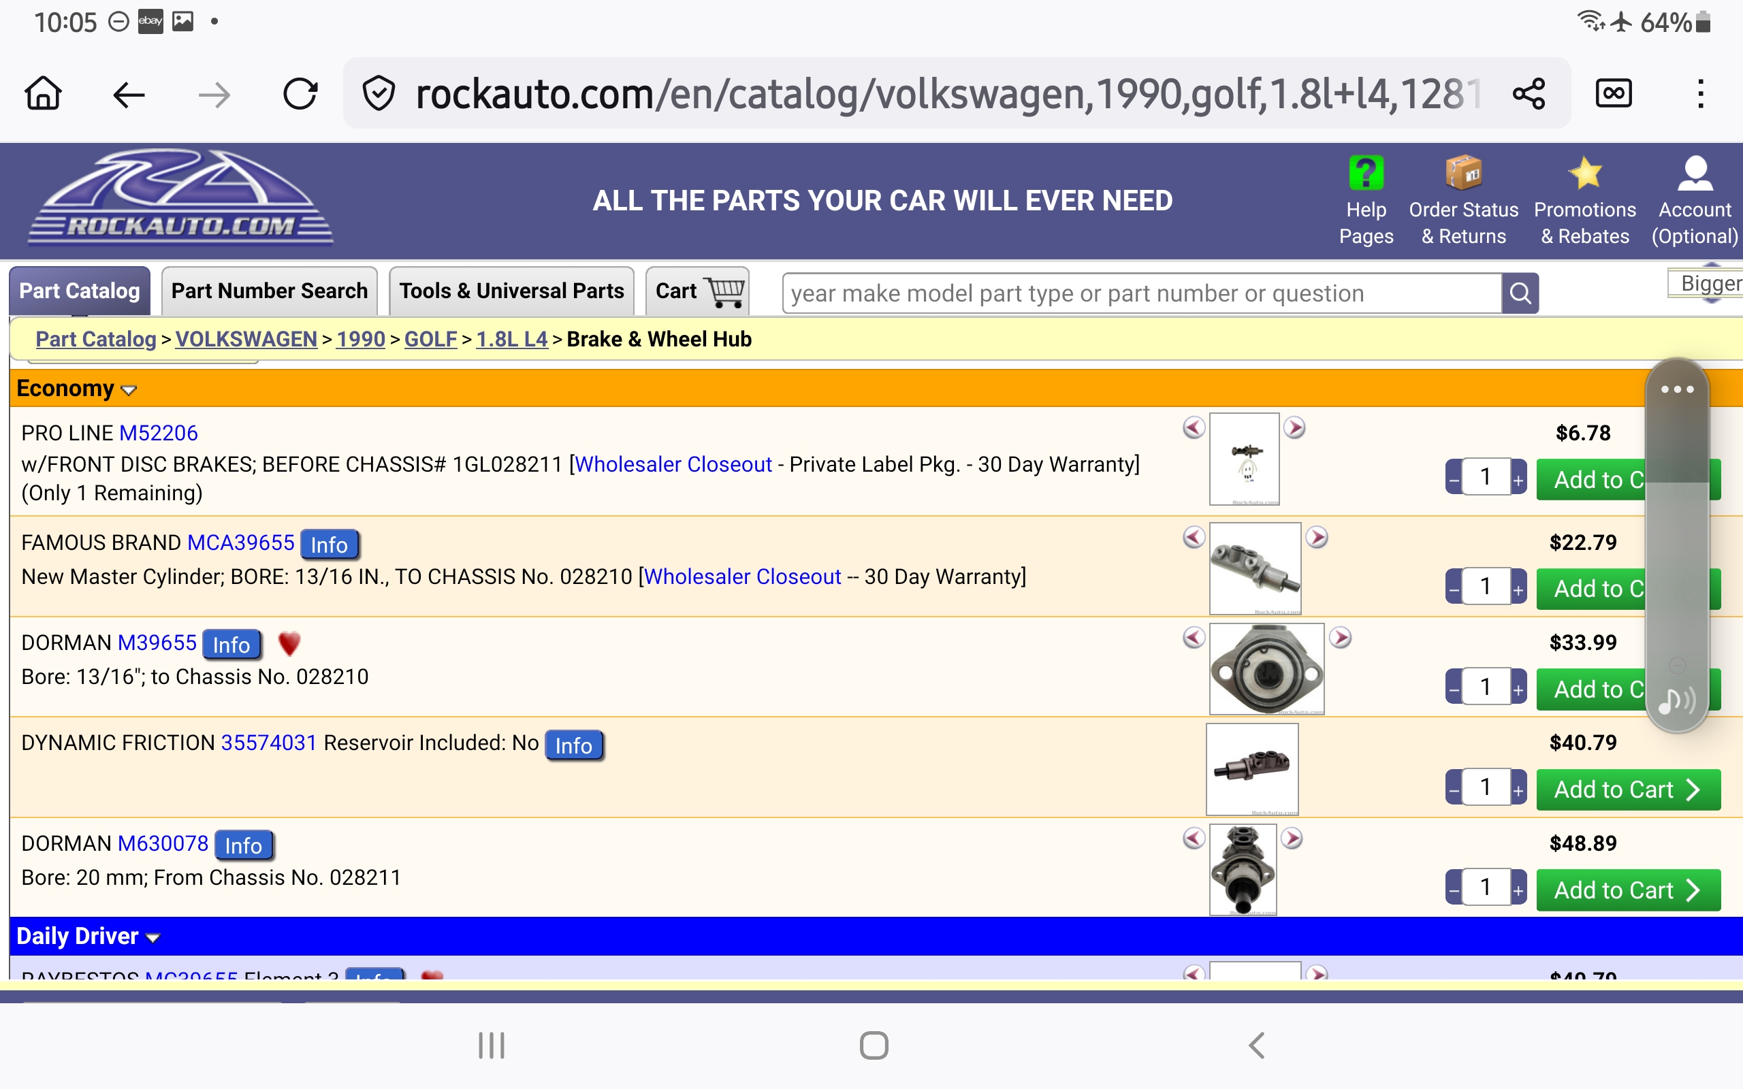The width and height of the screenshot is (1743, 1089).
Task: Focus the part search input field
Action: tap(1142, 293)
